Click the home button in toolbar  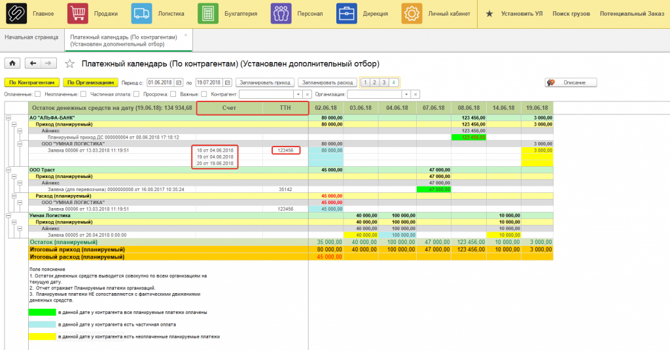(12, 63)
